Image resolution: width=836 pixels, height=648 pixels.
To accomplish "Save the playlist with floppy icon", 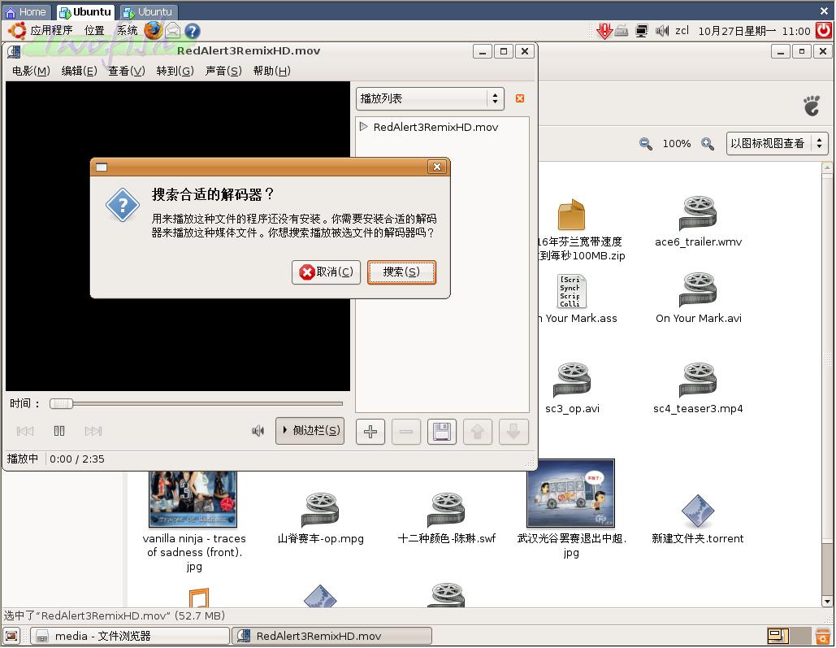I will 441,431.
